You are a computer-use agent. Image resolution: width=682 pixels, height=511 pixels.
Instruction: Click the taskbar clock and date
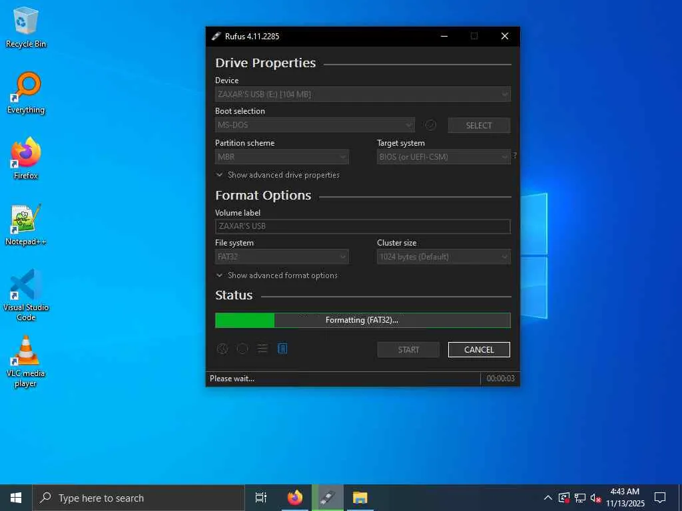click(625, 498)
